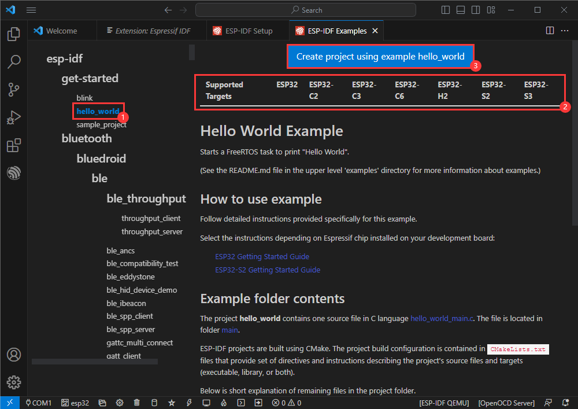This screenshot has height=409, width=578.
Task: Click the SDK configuration gear in status bar
Action: point(120,403)
